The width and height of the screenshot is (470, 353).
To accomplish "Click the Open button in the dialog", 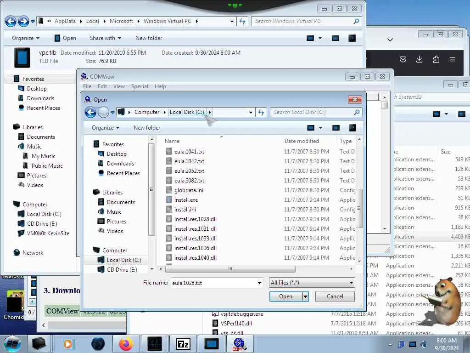I will tap(286, 296).
